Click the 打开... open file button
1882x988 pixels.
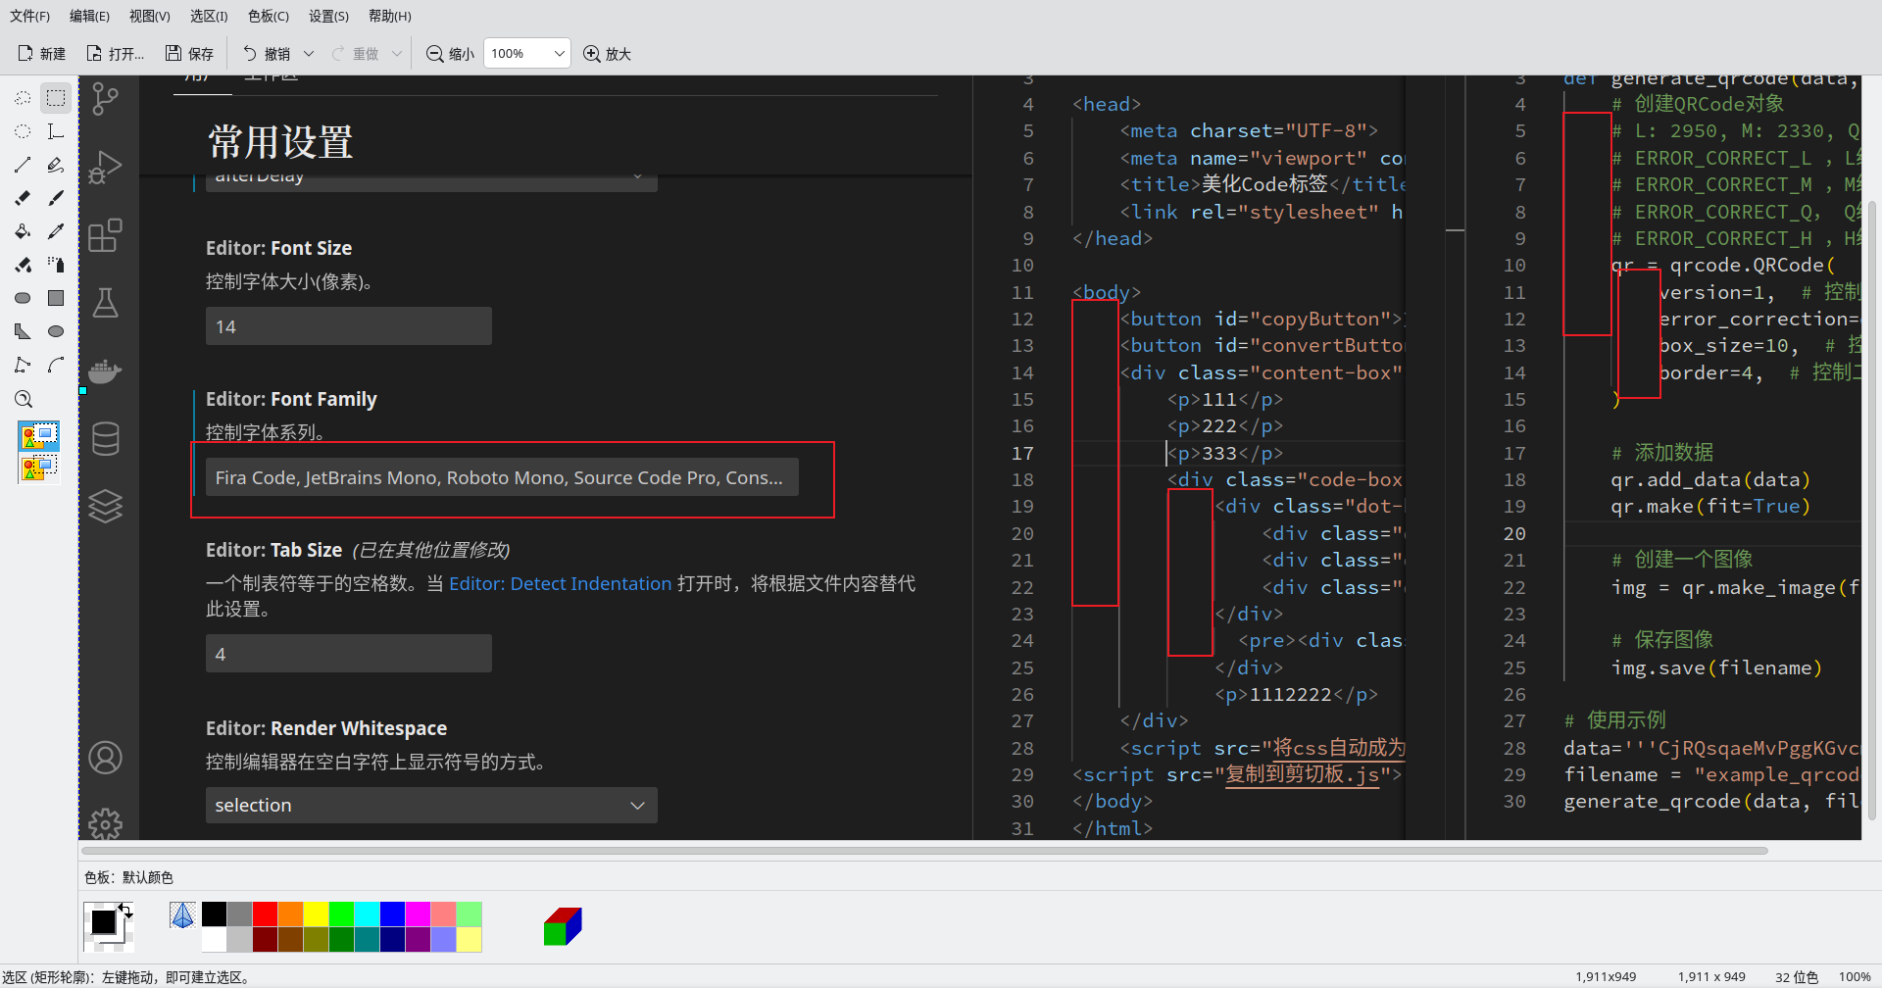[116, 54]
